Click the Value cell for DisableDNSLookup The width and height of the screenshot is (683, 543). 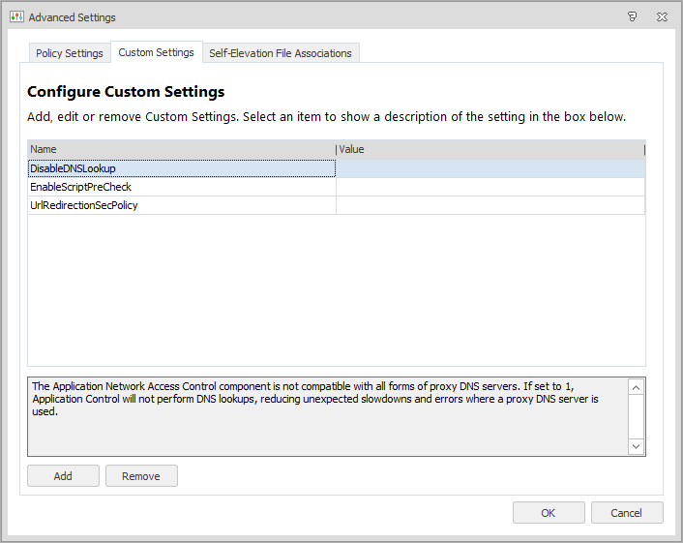(490, 168)
